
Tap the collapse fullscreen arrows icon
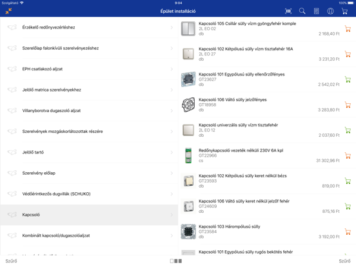tap(8, 11)
